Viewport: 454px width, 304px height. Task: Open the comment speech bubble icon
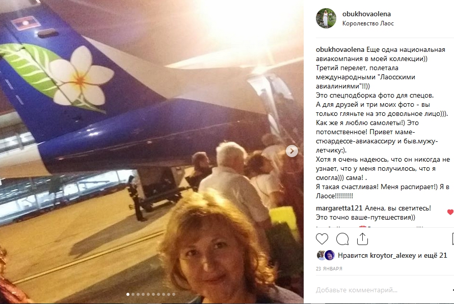342,239
